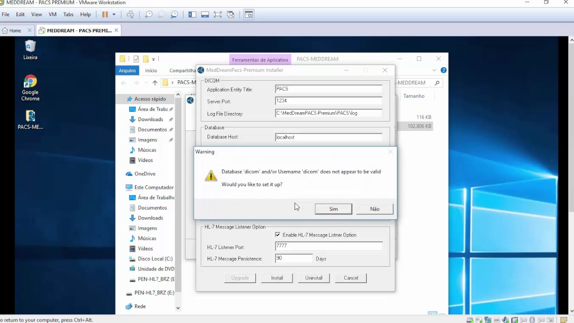
Task: Open Músicas under Acesso rápido
Action: (x=147, y=150)
